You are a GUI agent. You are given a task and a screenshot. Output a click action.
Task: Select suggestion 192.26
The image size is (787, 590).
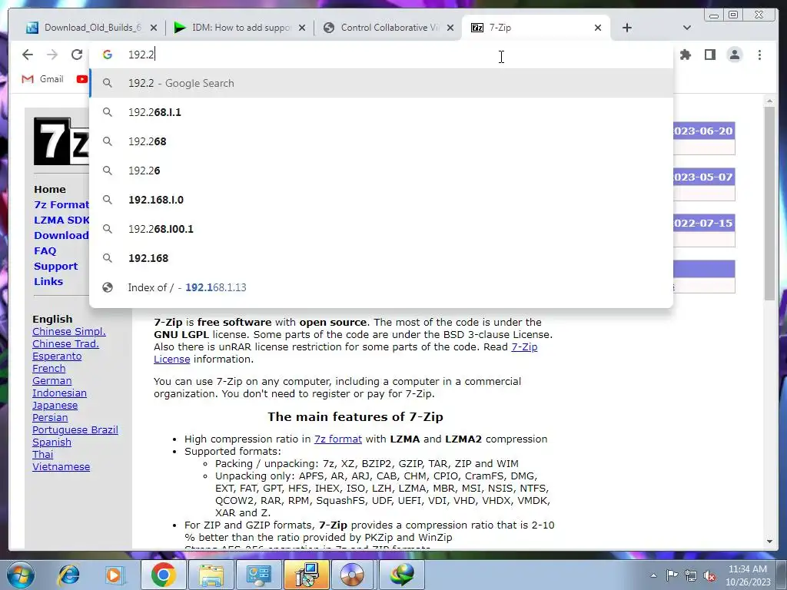(x=381, y=171)
